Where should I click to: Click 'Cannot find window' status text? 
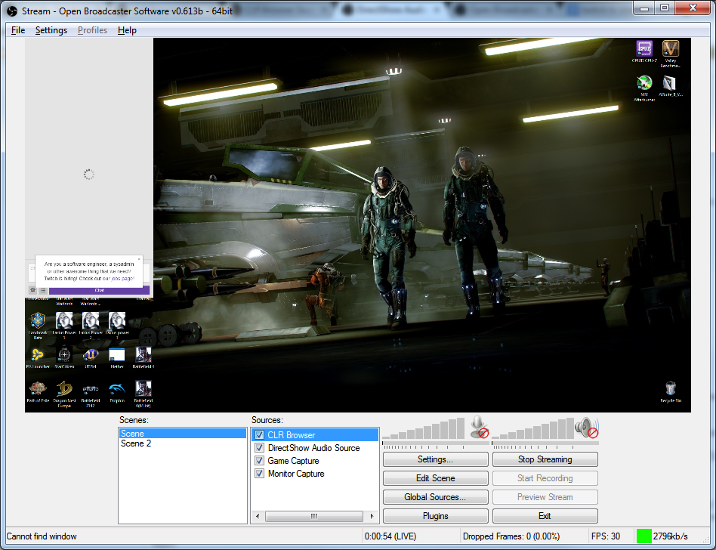(42, 536)
